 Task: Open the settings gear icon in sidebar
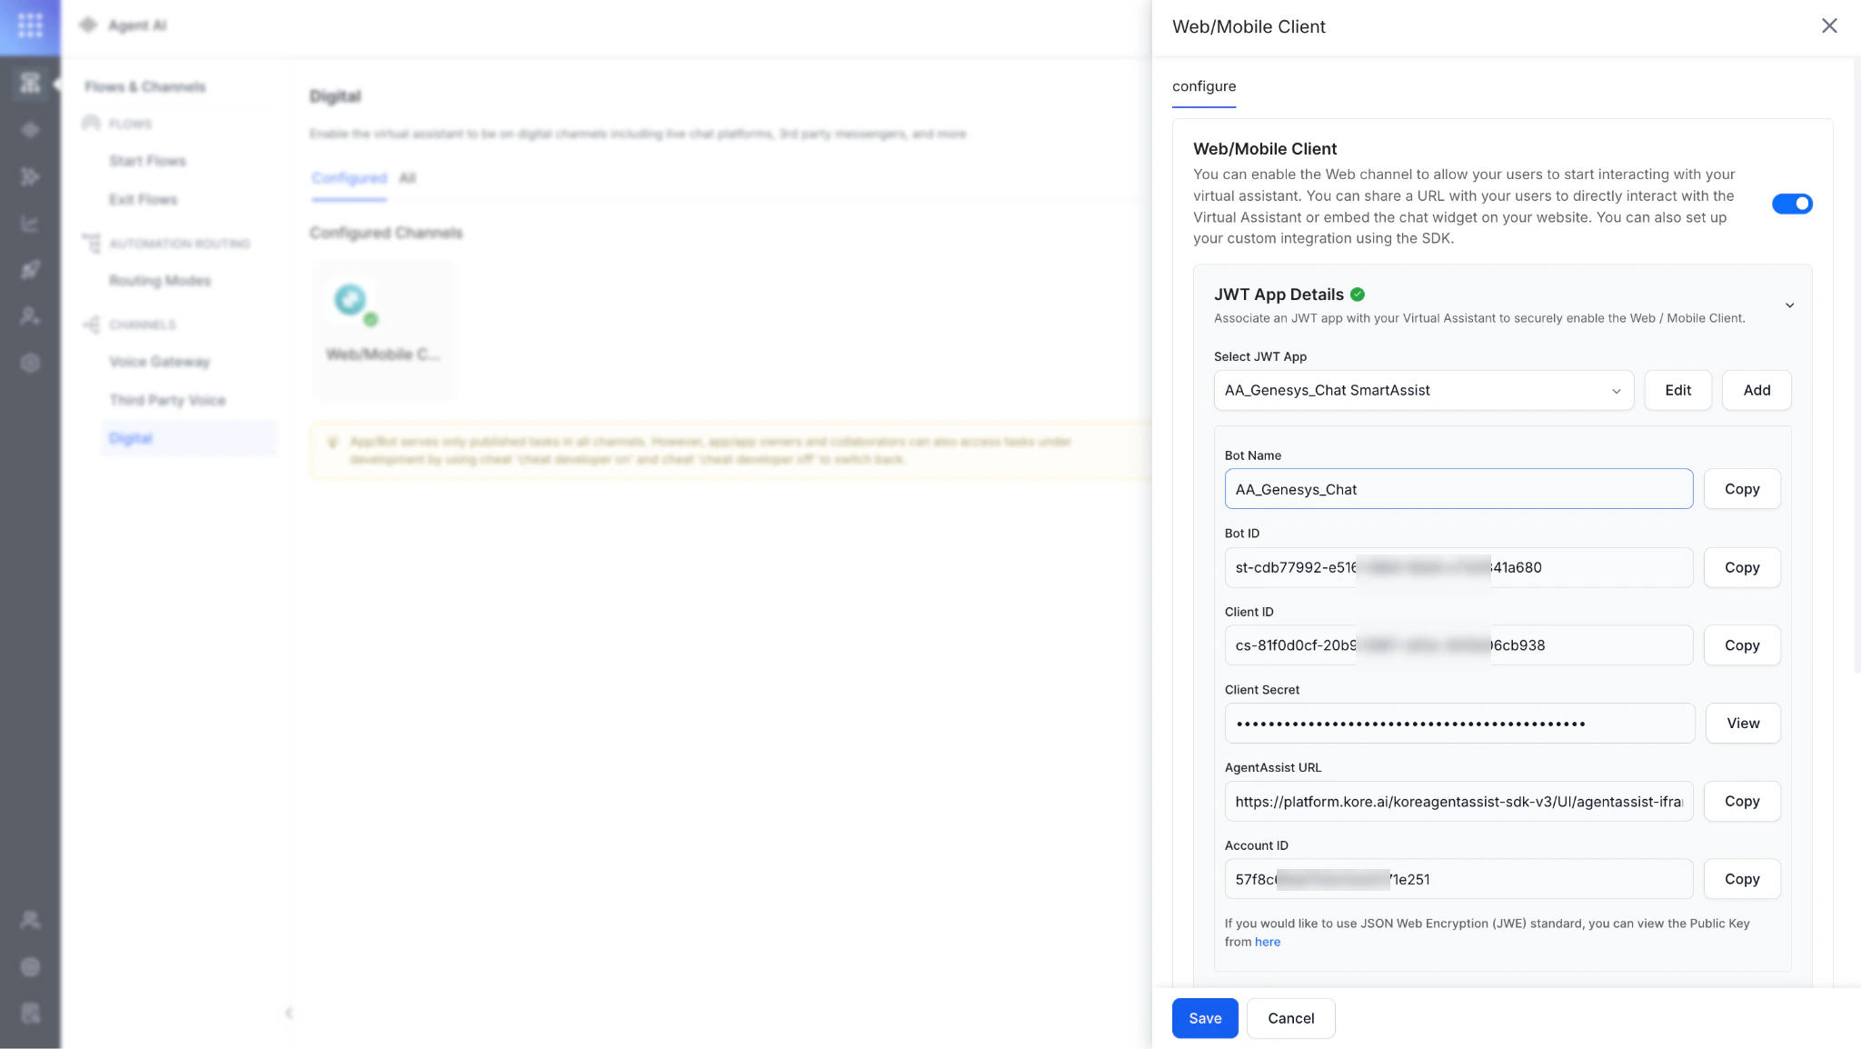[30, 363]
